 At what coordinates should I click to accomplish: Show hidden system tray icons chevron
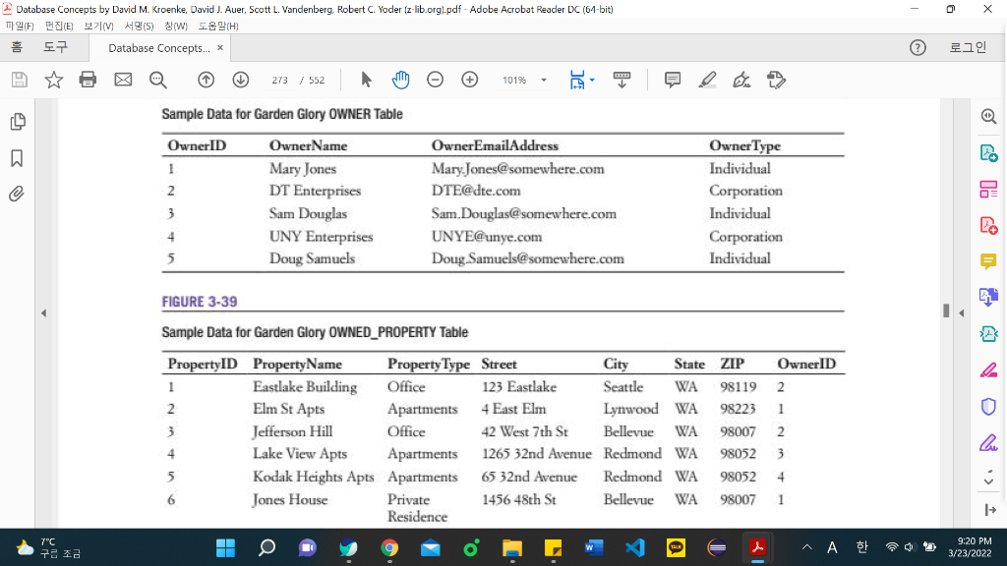coord(807,547)
